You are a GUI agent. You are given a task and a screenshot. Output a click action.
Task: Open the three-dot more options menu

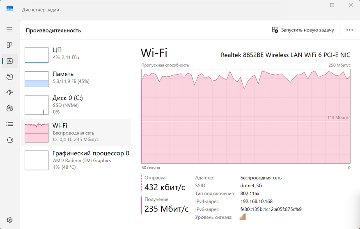(x=350, y=30)
